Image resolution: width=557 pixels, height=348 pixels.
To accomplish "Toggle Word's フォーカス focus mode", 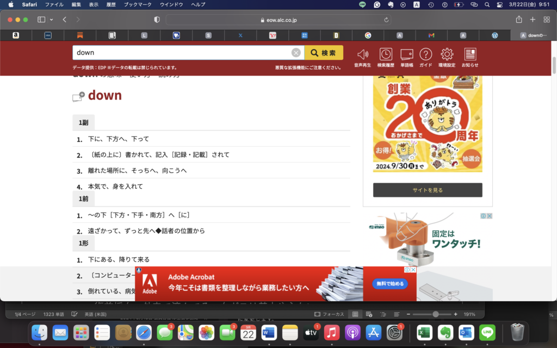I will [x=330, y=314].
